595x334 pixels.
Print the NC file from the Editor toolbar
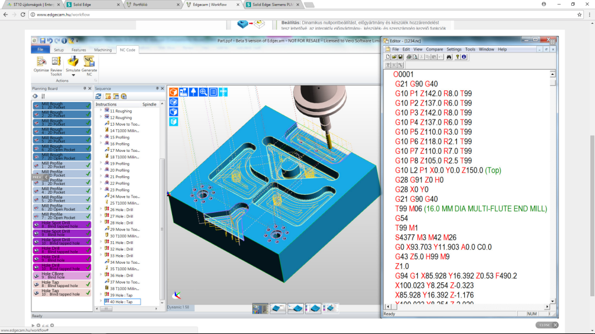[x=408, y=57]
